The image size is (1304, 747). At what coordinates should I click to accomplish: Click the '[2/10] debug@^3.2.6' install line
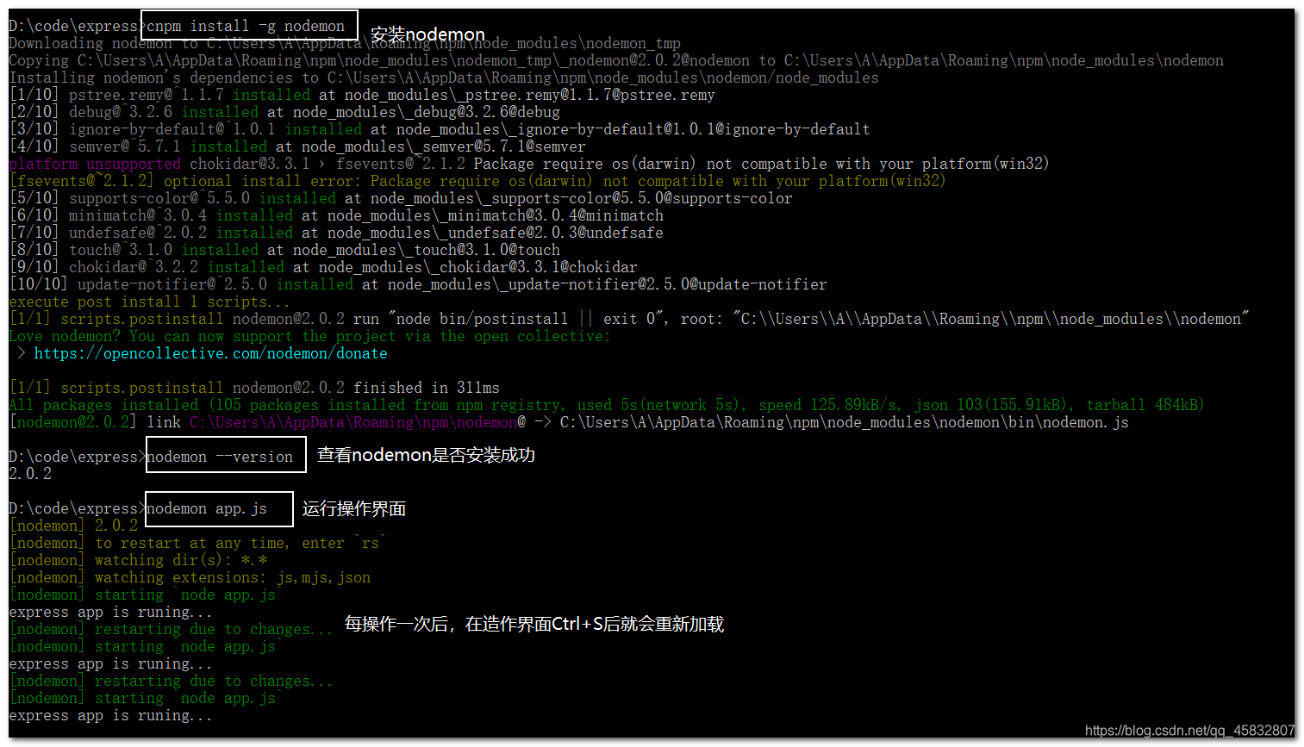coord(284,112)
